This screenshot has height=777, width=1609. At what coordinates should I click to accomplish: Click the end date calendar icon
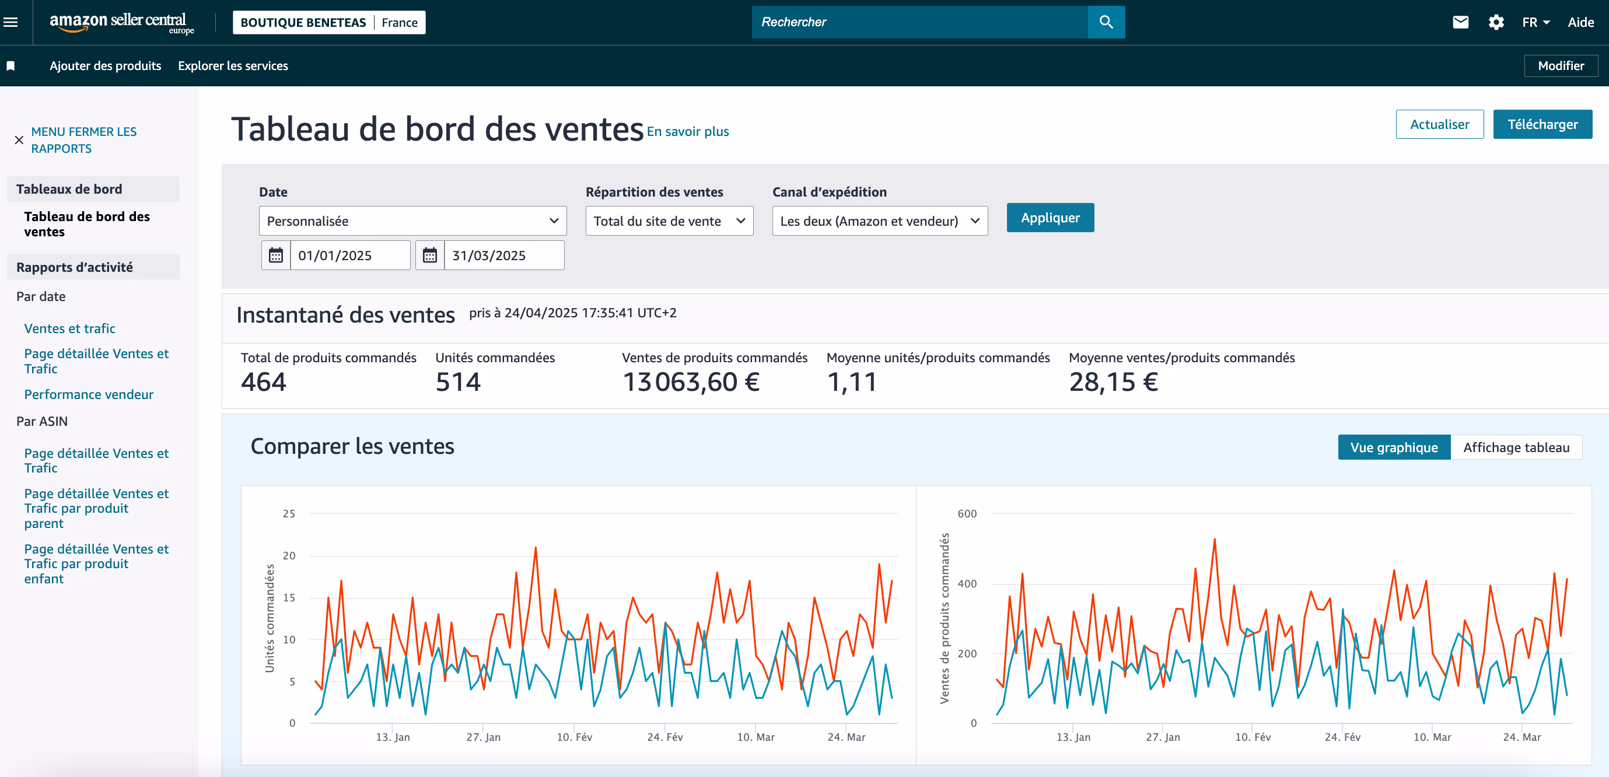pos(430,256)
